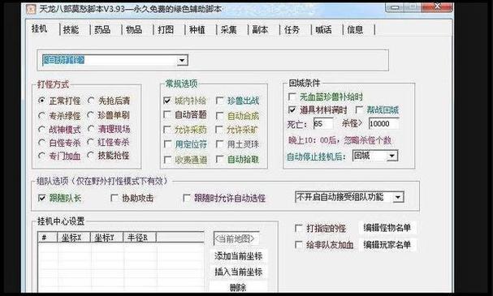The width and height of the screenshot is (493, 296).
Task: Click the 半径R column header
Action: 140,238
